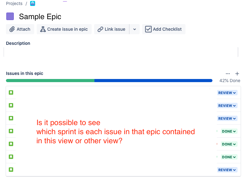Click the Add Checklist button
The image size is (246, 184).
(164, 29)
